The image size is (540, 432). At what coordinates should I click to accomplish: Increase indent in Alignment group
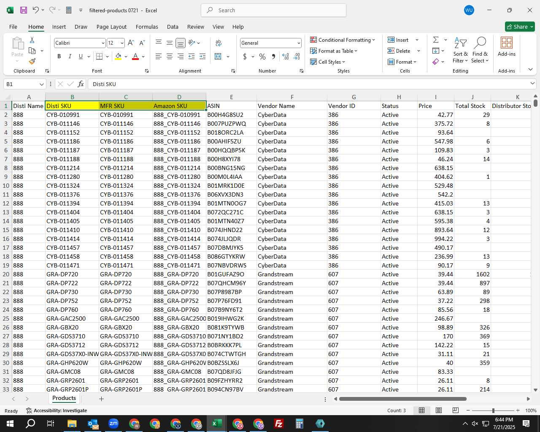coord(202,57)
